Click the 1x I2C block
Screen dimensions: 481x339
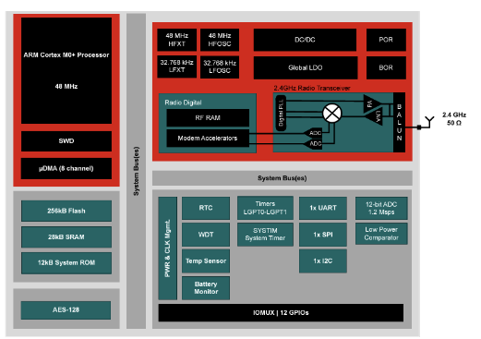(323, 261)
